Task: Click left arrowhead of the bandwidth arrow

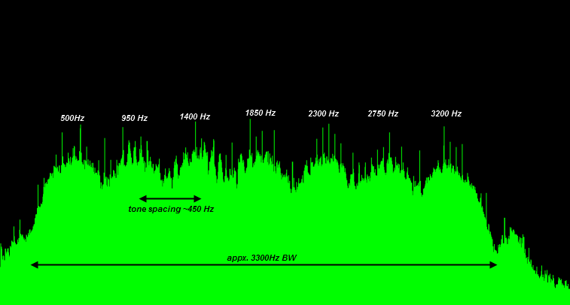Action: 34,264
